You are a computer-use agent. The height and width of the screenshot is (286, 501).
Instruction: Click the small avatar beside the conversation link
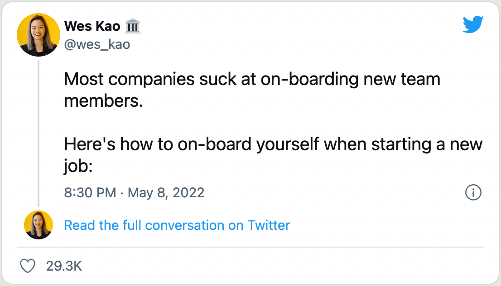[x=39, y=225]
